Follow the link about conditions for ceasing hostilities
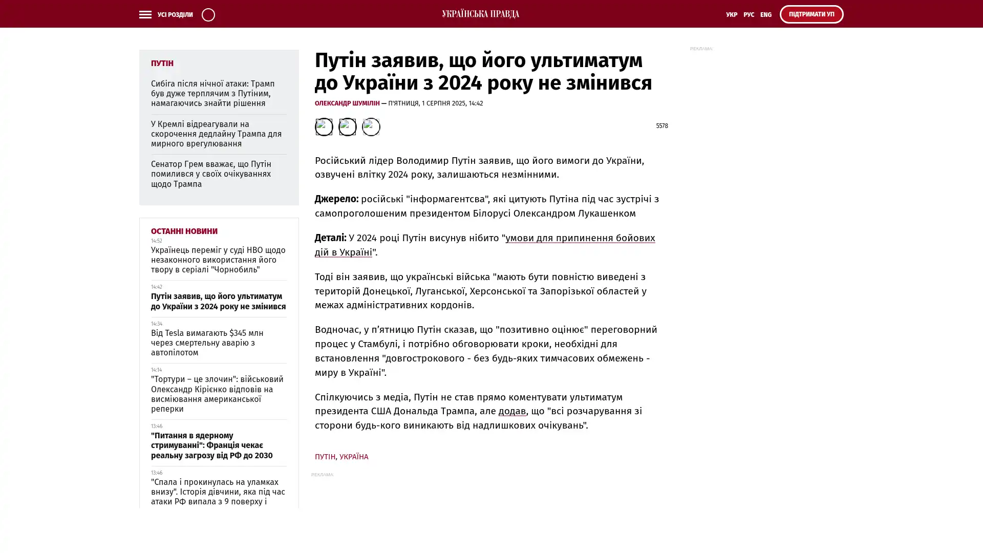The image size is (983, 553). coord(580,238)
